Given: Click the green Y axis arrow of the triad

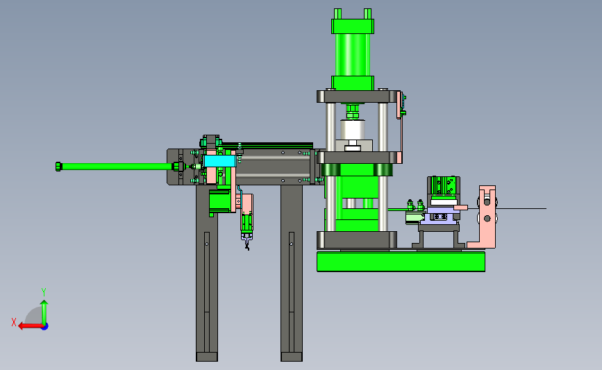Looking at the screenshot, I should [x=44, y=313].
